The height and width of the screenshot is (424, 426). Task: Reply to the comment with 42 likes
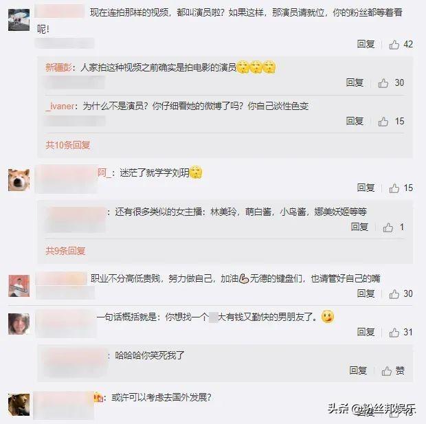coord(366,44)
